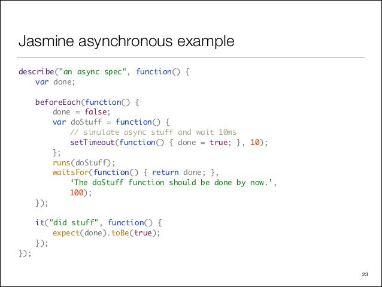
Task: Click the line 'var doStuff = function() {'
Action: 111,122
